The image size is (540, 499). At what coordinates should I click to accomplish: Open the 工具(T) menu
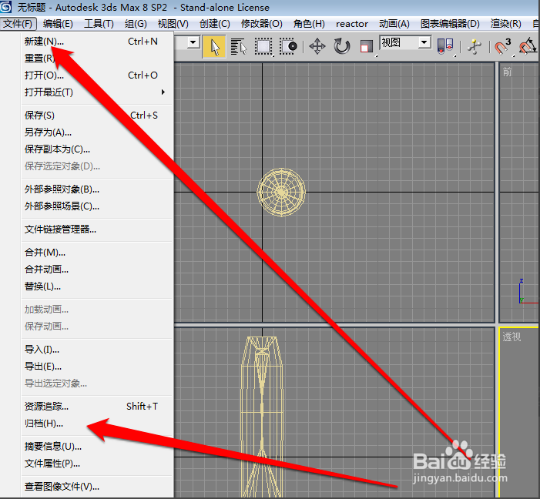click(99, 24)
